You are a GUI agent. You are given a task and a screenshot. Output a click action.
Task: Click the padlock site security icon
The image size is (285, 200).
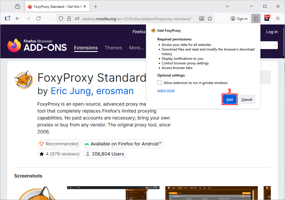(x=69, y=18)
